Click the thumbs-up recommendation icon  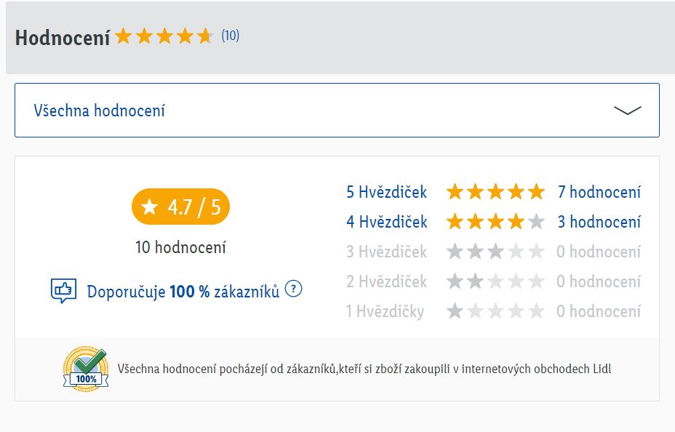63,291
